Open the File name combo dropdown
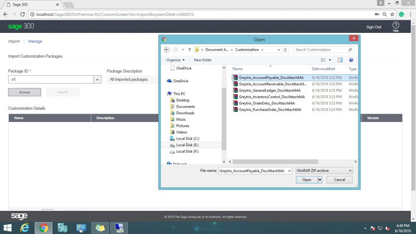The image size is (416, 234). point(289,171)
